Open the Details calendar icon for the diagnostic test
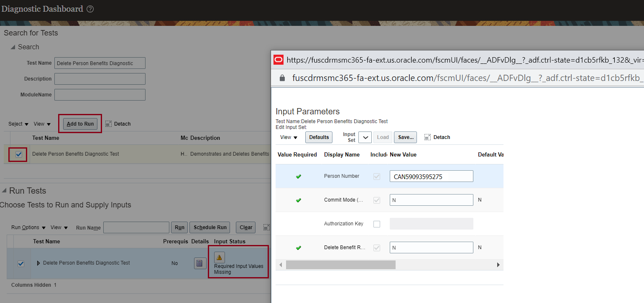The height and width of the screenshot is (303, 644). [x=200, y=263]
